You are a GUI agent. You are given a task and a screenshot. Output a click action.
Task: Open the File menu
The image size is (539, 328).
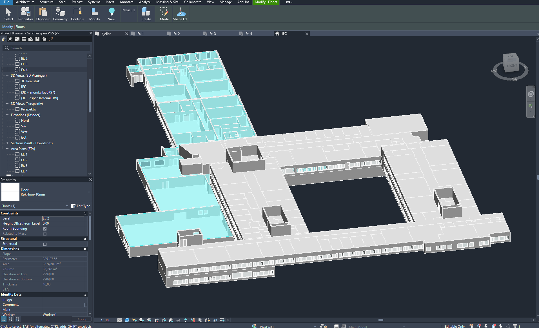coord(6,2)
